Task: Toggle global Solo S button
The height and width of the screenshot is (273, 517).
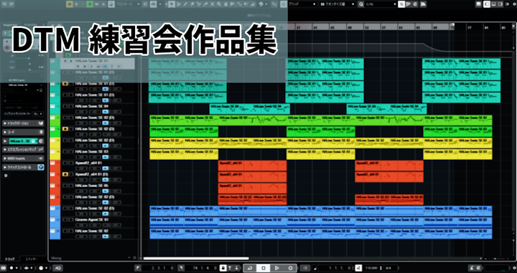Action: point(77,4)
